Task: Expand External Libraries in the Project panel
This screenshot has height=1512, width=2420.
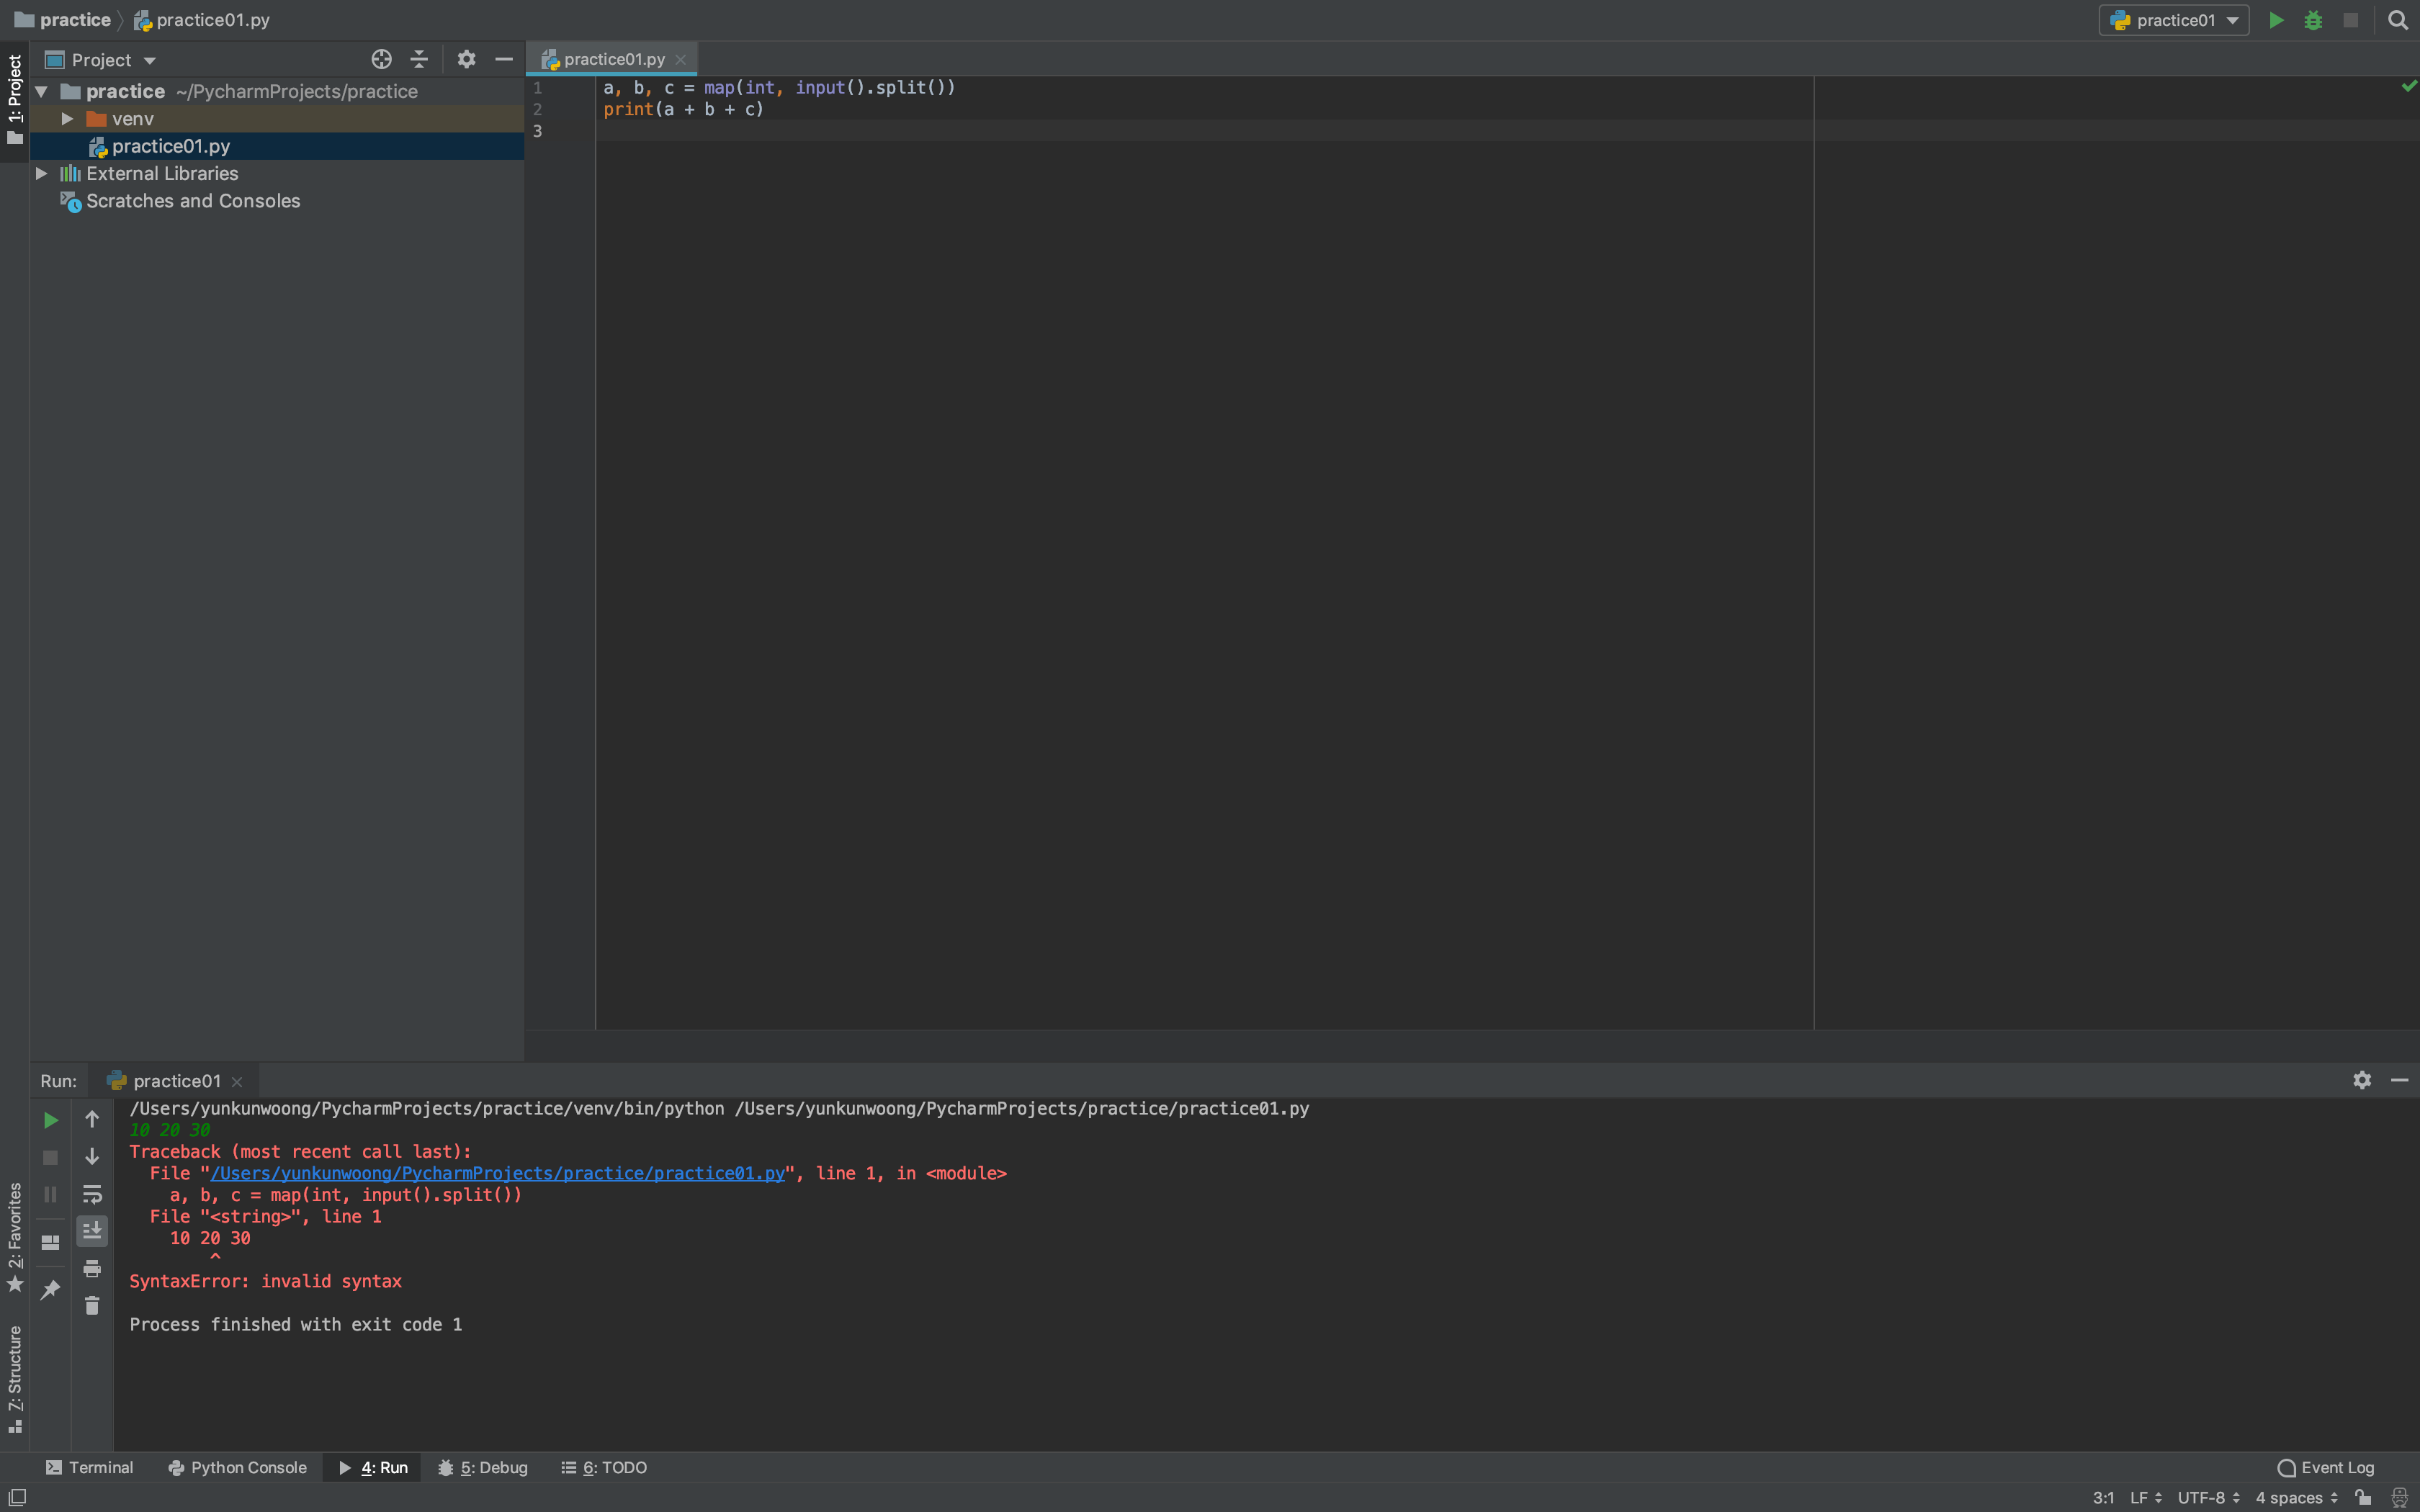Action: 42,173
